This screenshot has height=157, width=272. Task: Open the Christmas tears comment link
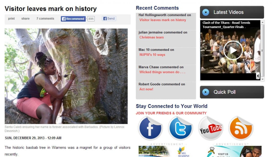coord(151,37)
